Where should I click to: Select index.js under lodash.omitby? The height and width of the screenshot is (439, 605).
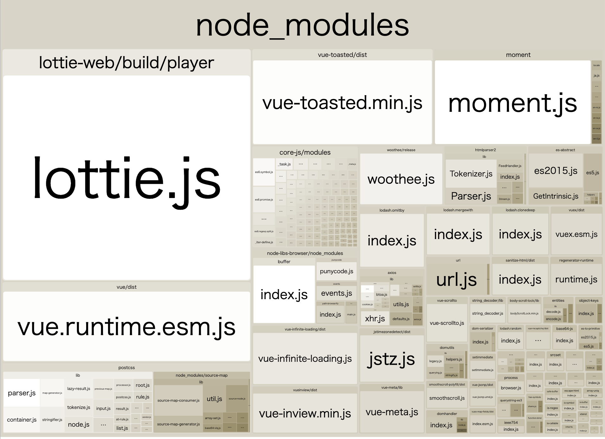[392, 241]
